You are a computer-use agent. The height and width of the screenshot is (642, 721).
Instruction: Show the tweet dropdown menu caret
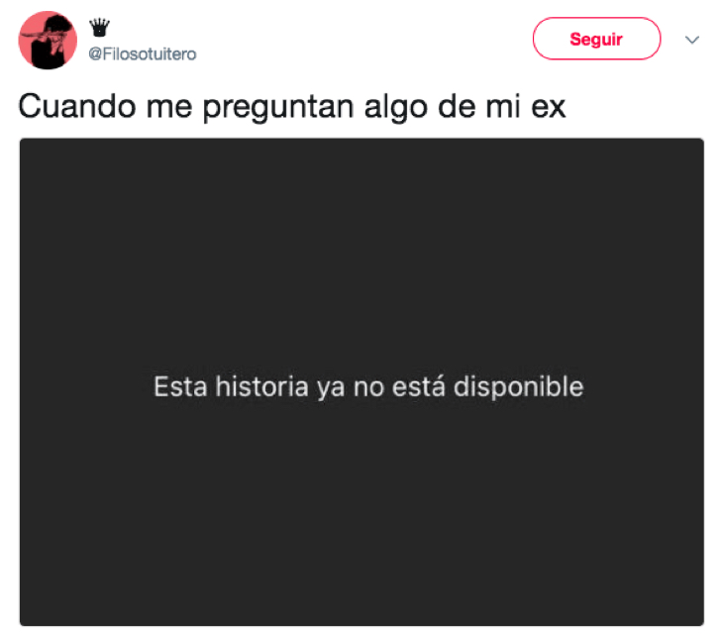692,40
